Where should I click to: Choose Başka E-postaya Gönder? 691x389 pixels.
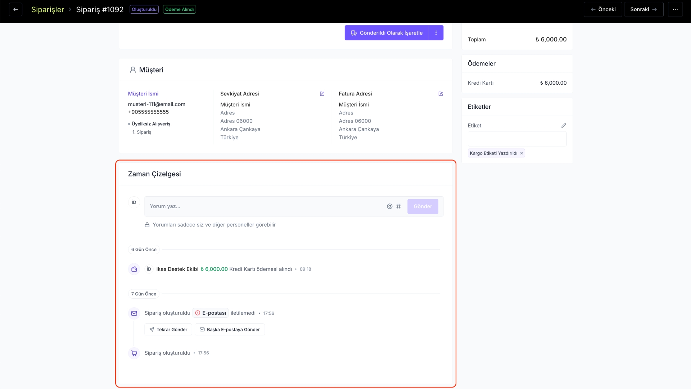[x=230, y=330]
